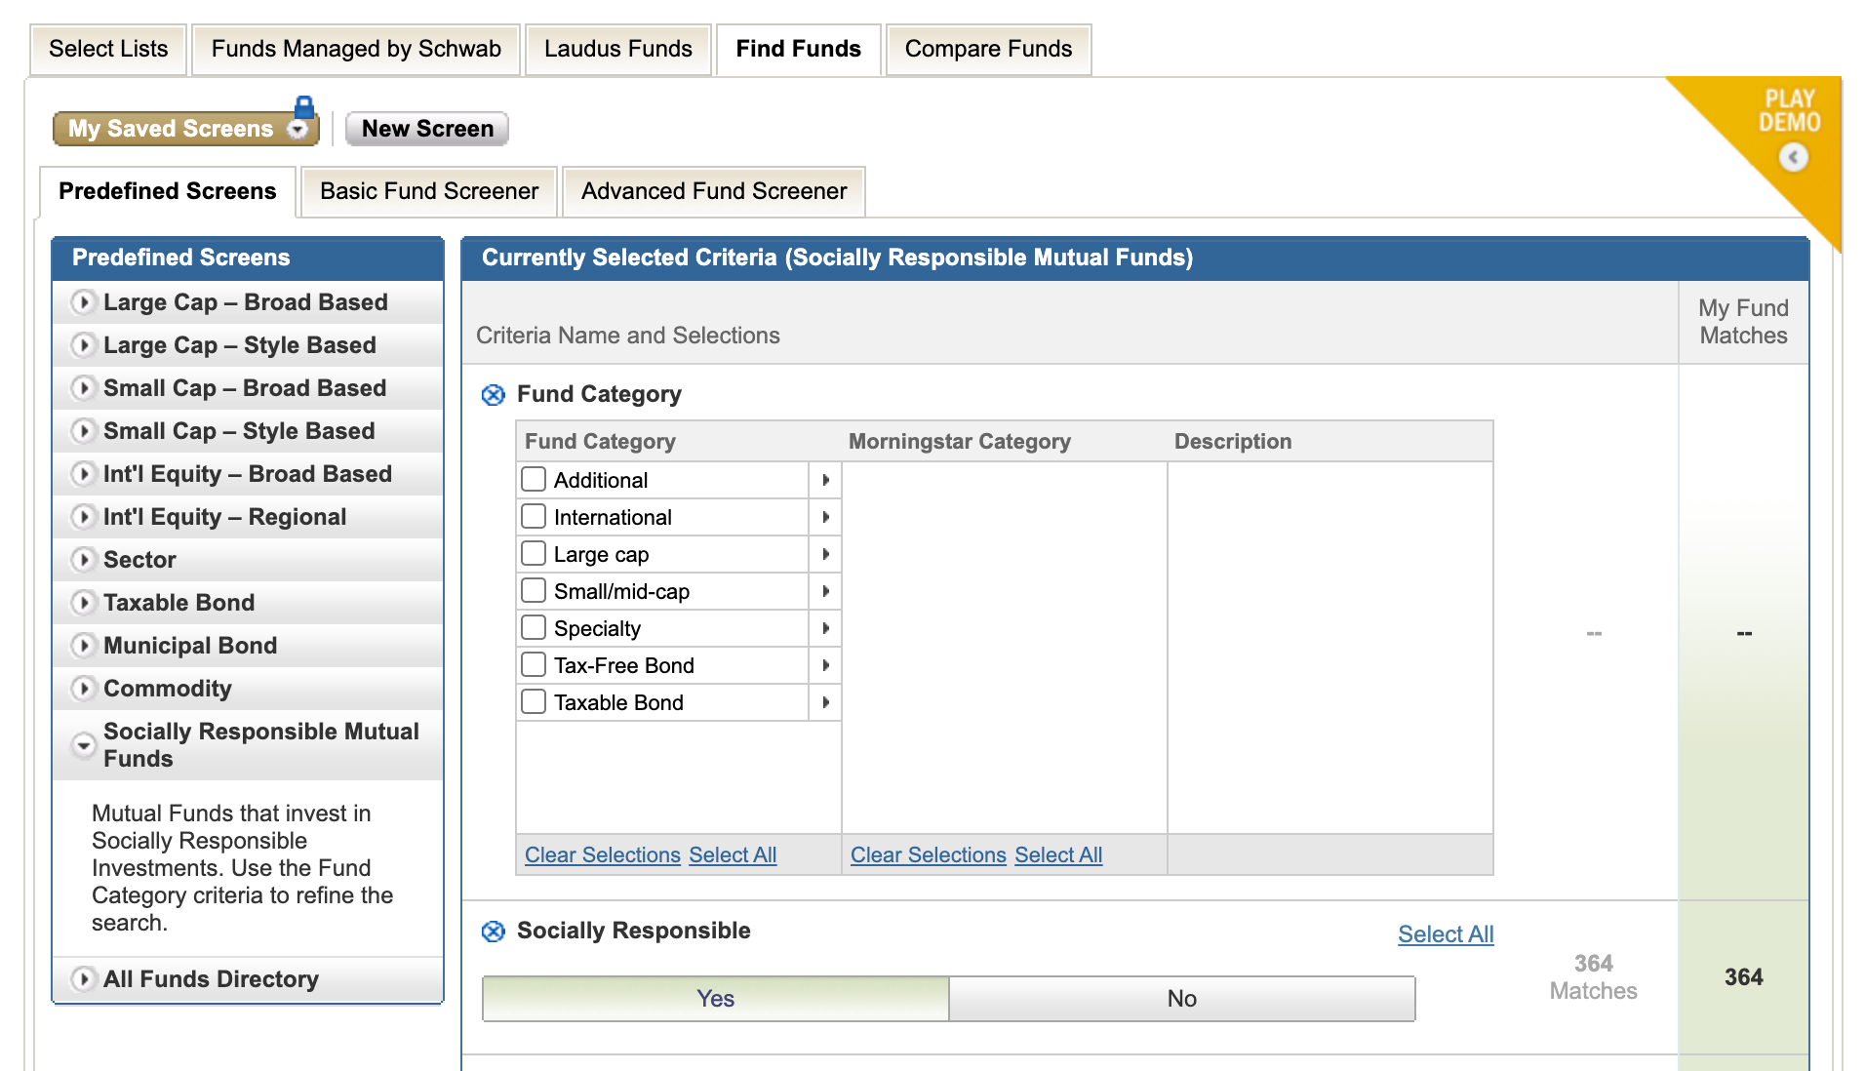Check the International fund category box

pos(534,516)
